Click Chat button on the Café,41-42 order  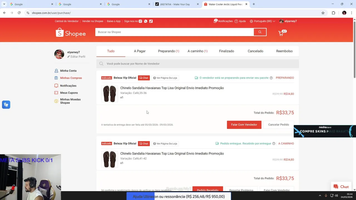pos(144,144)
